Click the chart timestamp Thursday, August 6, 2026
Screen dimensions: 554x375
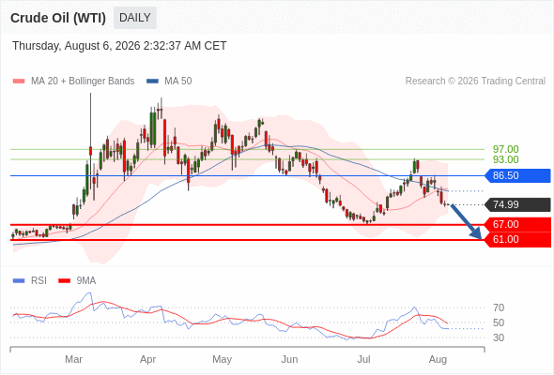point(119,46)
